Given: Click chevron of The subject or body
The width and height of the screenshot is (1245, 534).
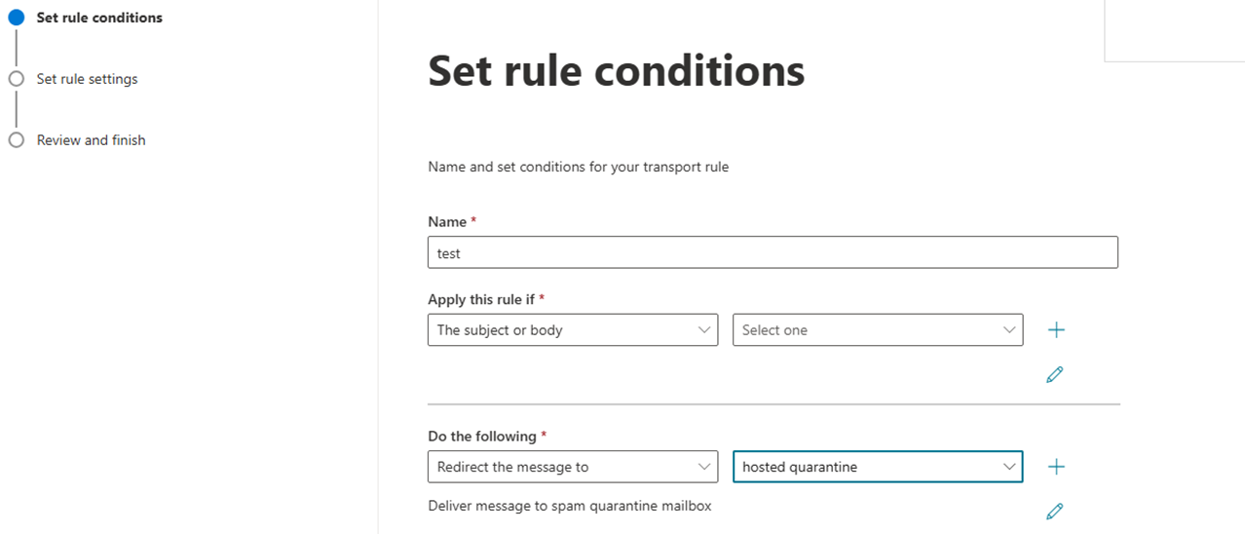Looking at the screenshot, I should pos(704,330).
